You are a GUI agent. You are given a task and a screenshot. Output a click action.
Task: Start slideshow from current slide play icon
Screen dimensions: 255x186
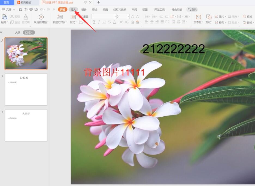[41, 17]
